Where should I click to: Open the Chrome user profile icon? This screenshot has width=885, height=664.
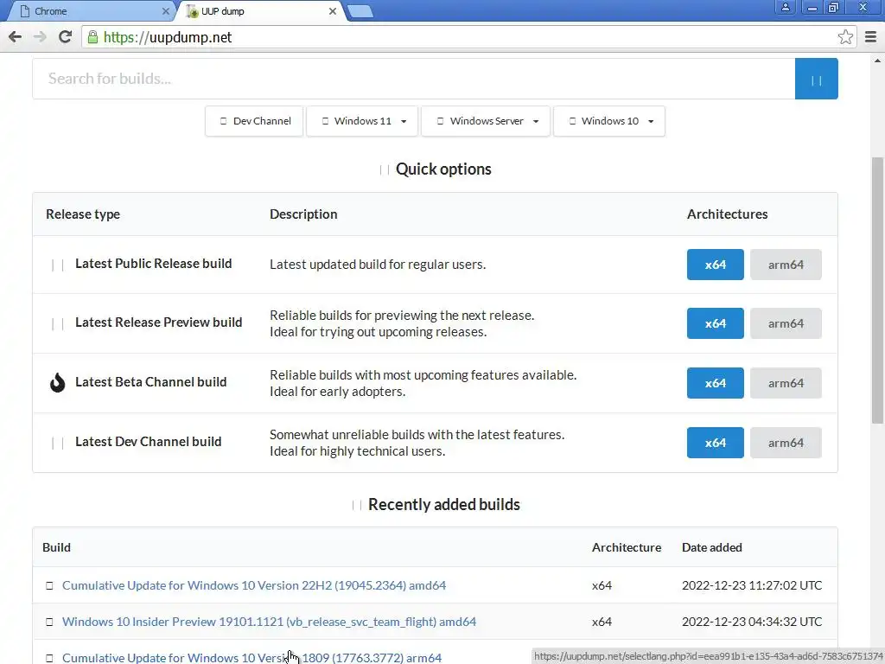click(785, 7)
